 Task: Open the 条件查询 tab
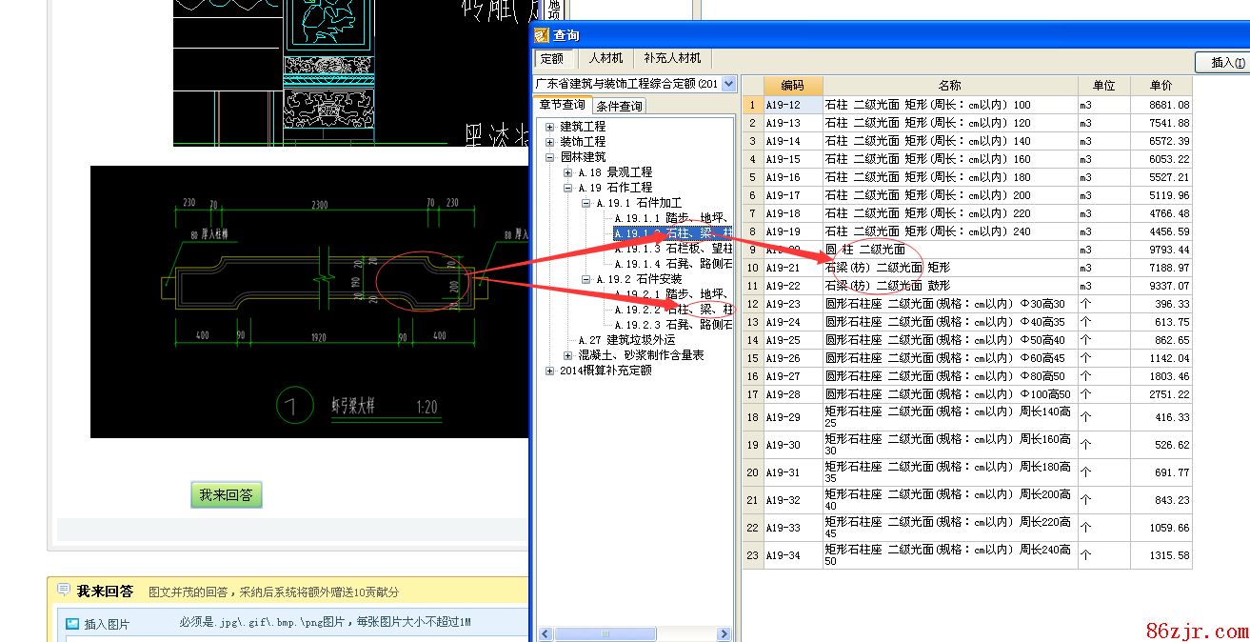619,106
